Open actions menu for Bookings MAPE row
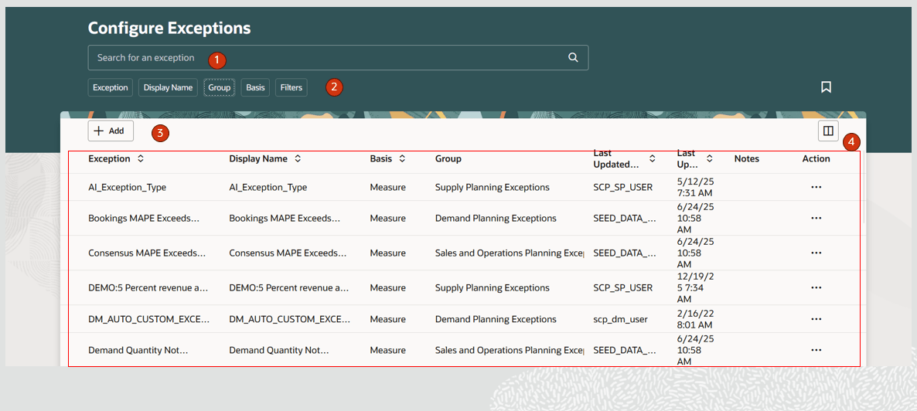Image resolution: width=917 pixels, height=411 pixels. (816, 219)
